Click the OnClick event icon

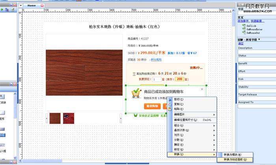[x=244, y=26]
